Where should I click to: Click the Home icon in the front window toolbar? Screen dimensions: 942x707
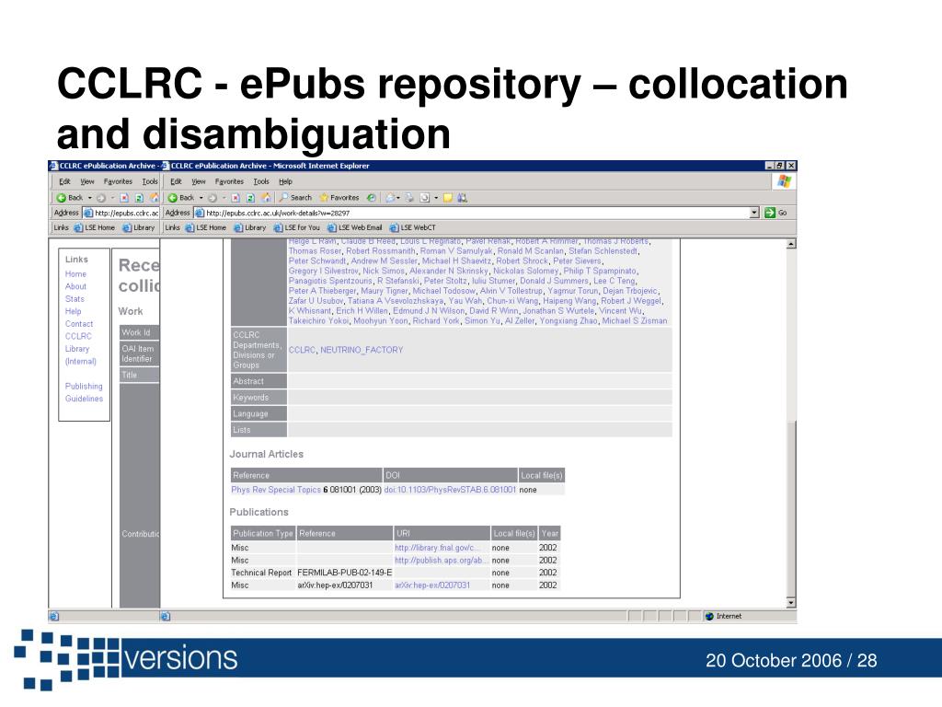[x=266, y=197]
